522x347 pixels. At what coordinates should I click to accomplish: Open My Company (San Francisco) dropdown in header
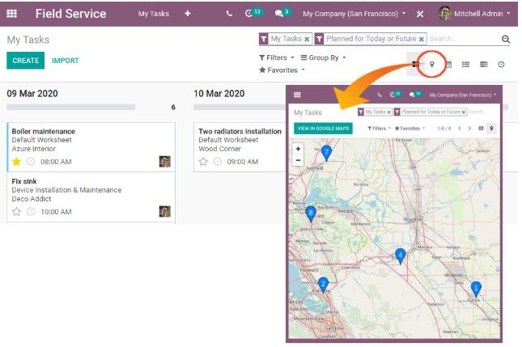(354, 14)
